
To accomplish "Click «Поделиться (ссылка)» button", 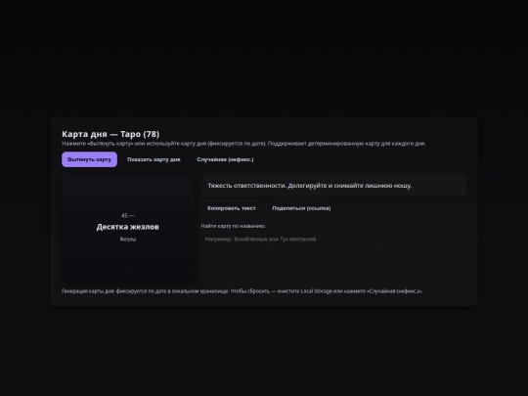I will 301,208.
